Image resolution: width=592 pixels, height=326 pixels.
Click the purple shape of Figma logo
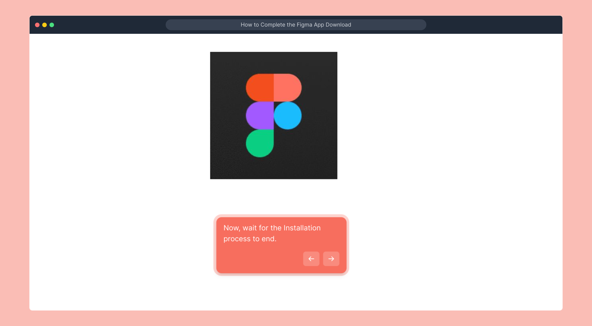(259, 116)
